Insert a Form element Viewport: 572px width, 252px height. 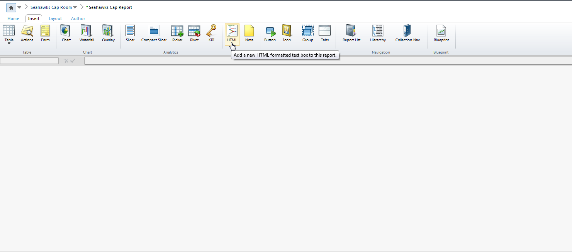pos(45,34)
